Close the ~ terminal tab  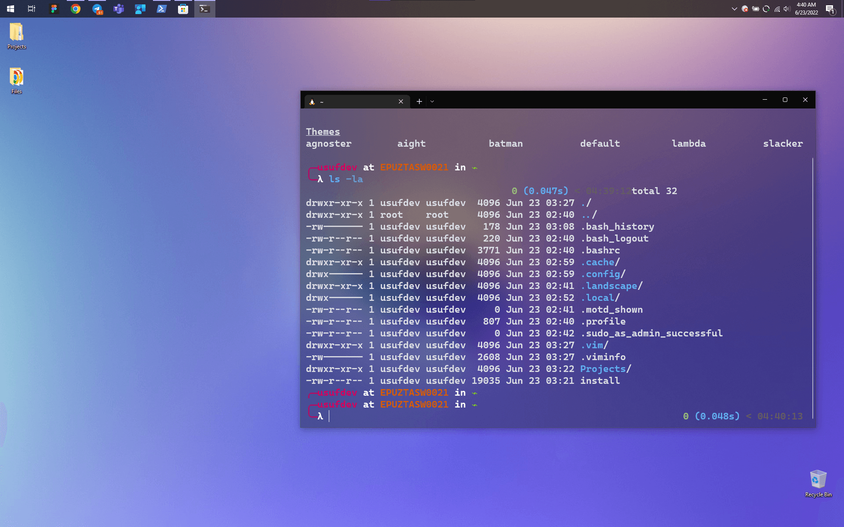pos(401,101)
